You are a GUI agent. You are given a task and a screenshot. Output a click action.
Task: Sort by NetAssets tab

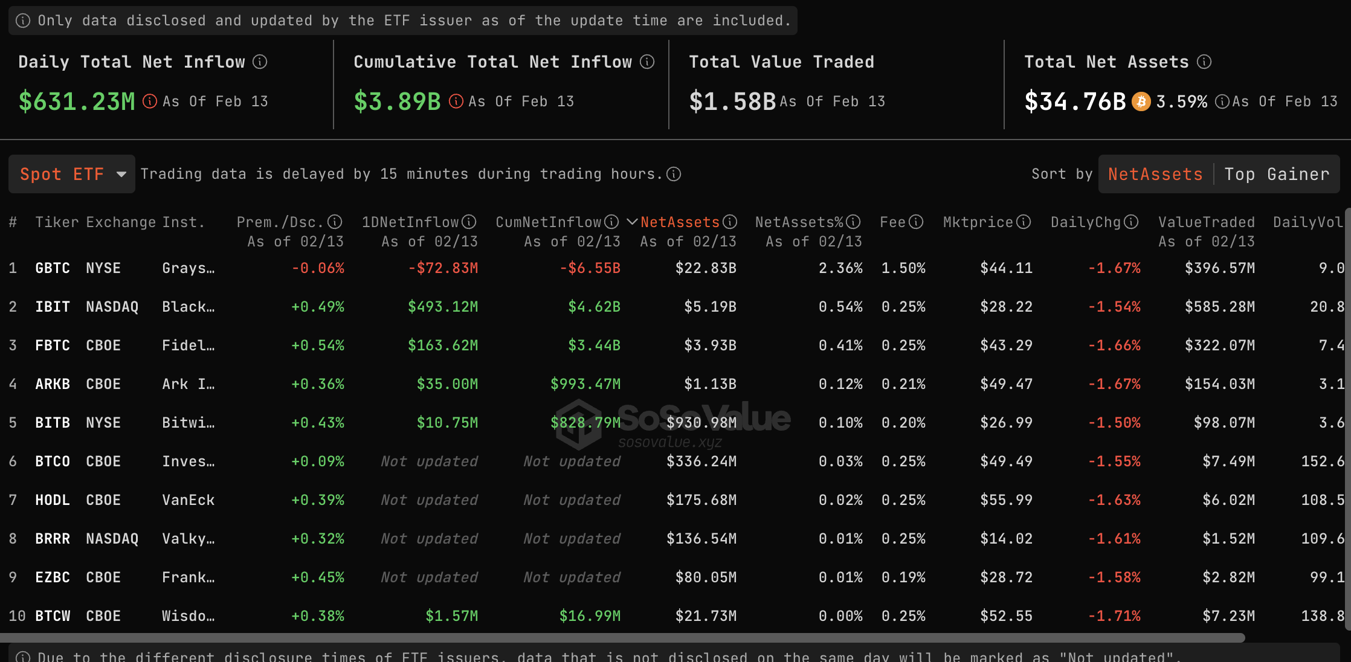(1155, 174)
